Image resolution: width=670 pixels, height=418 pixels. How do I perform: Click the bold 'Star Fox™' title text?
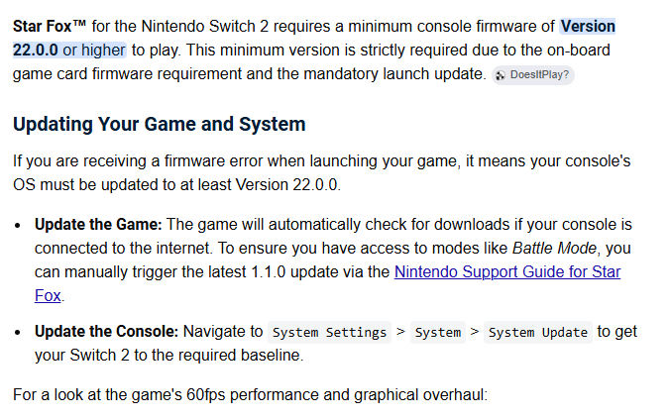[50, 26]
